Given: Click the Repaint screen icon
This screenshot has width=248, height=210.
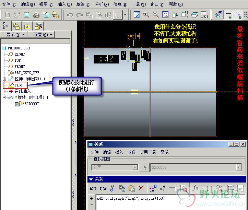Looking at the screenshot, I should 137,14.
